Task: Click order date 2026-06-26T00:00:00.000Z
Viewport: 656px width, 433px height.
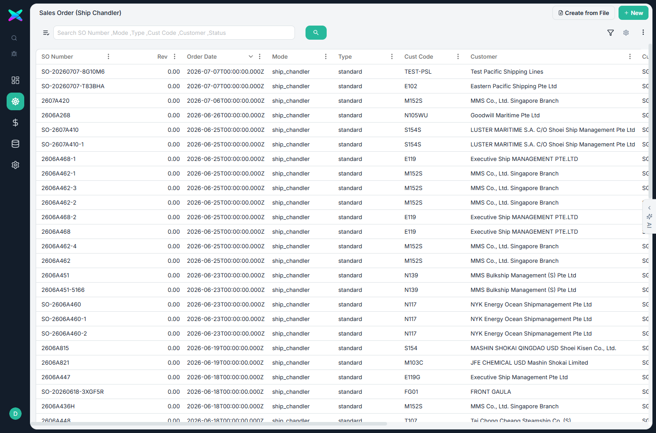Action: point(226,115)
